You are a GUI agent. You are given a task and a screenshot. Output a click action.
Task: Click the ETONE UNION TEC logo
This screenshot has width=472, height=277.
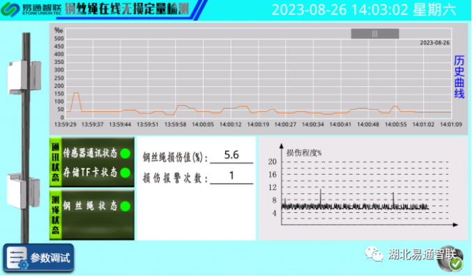[x=31, y=9]
